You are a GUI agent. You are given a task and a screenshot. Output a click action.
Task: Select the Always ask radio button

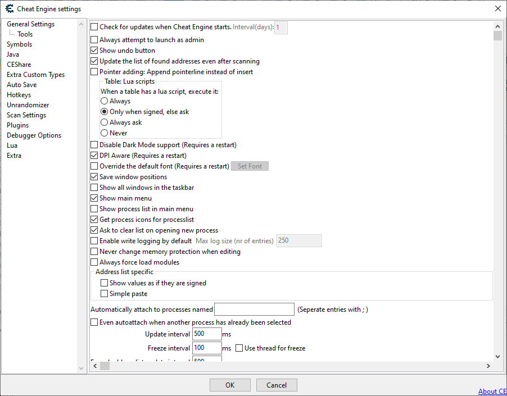coord(105,122)
